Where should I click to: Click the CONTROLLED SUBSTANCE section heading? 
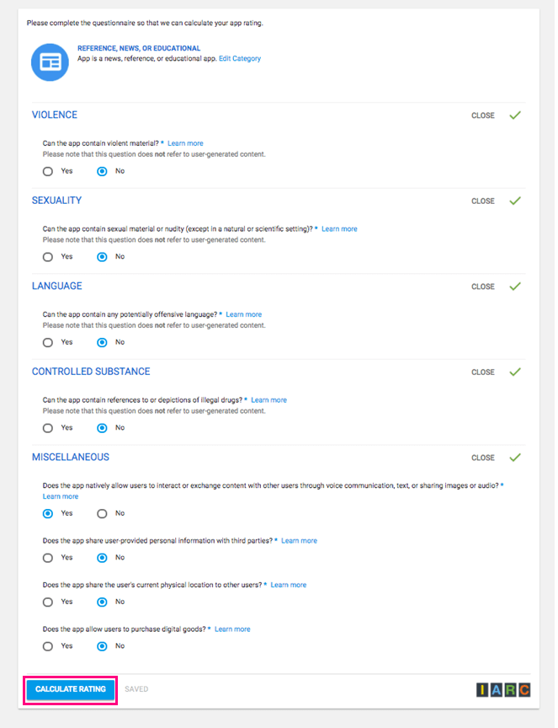pos(91,372)
